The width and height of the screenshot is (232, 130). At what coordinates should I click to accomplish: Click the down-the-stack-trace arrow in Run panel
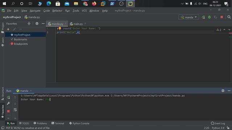tap(15, 103)
